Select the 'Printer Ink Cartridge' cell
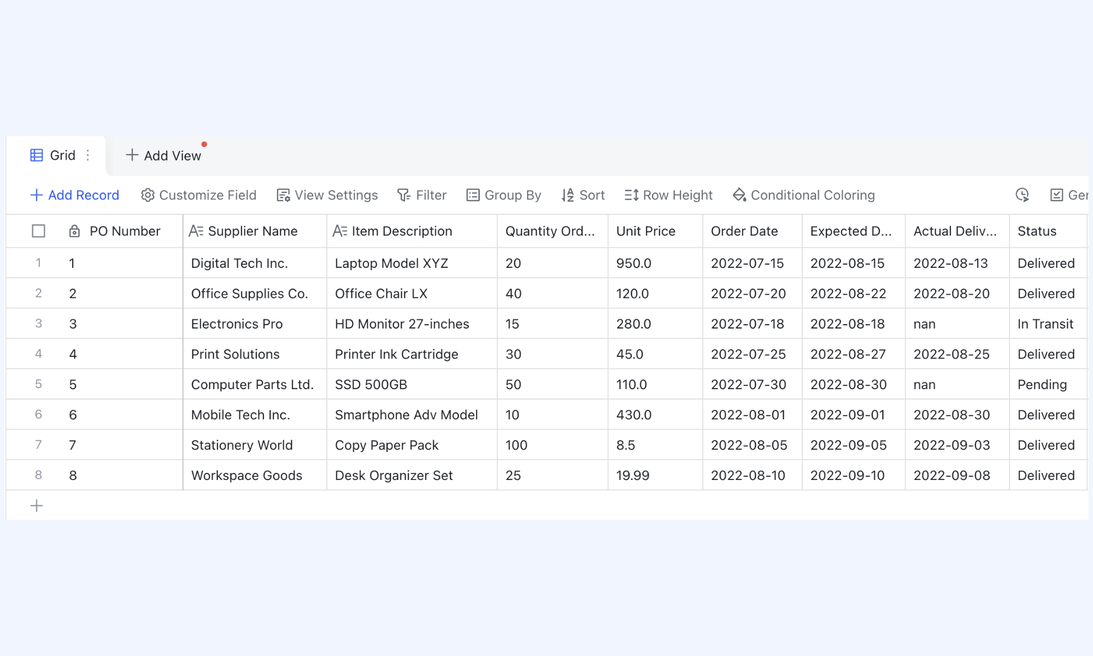 coord(412,354)
